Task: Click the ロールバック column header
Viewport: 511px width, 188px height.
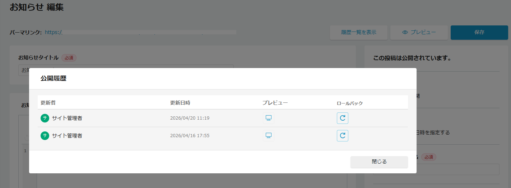Action: (x=350, y=103)
